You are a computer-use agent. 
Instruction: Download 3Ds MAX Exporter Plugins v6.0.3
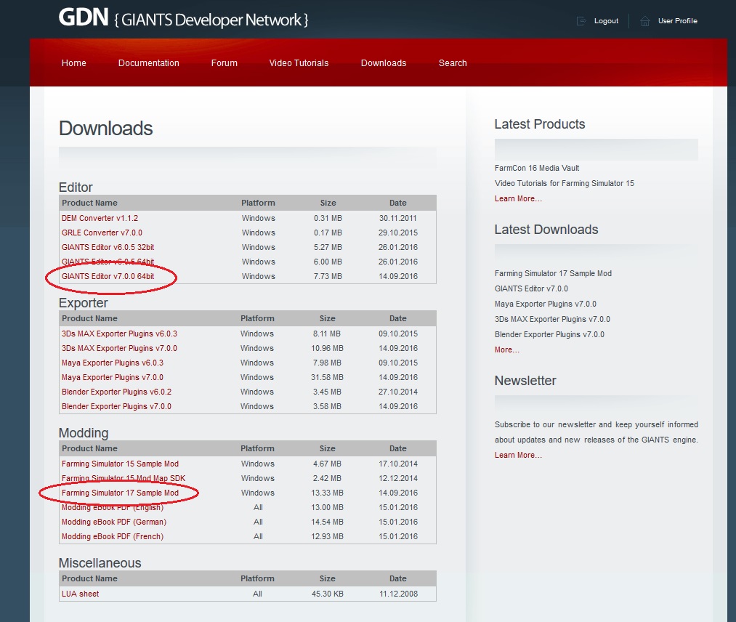pyautogui.click(x=119, y=334)
